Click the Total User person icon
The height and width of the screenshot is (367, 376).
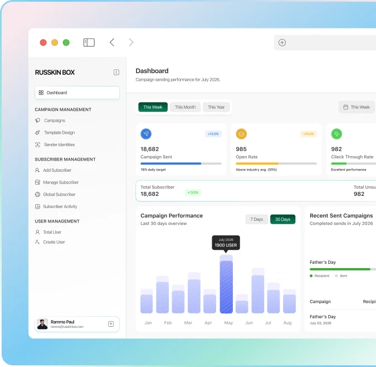tap(37, 232)
